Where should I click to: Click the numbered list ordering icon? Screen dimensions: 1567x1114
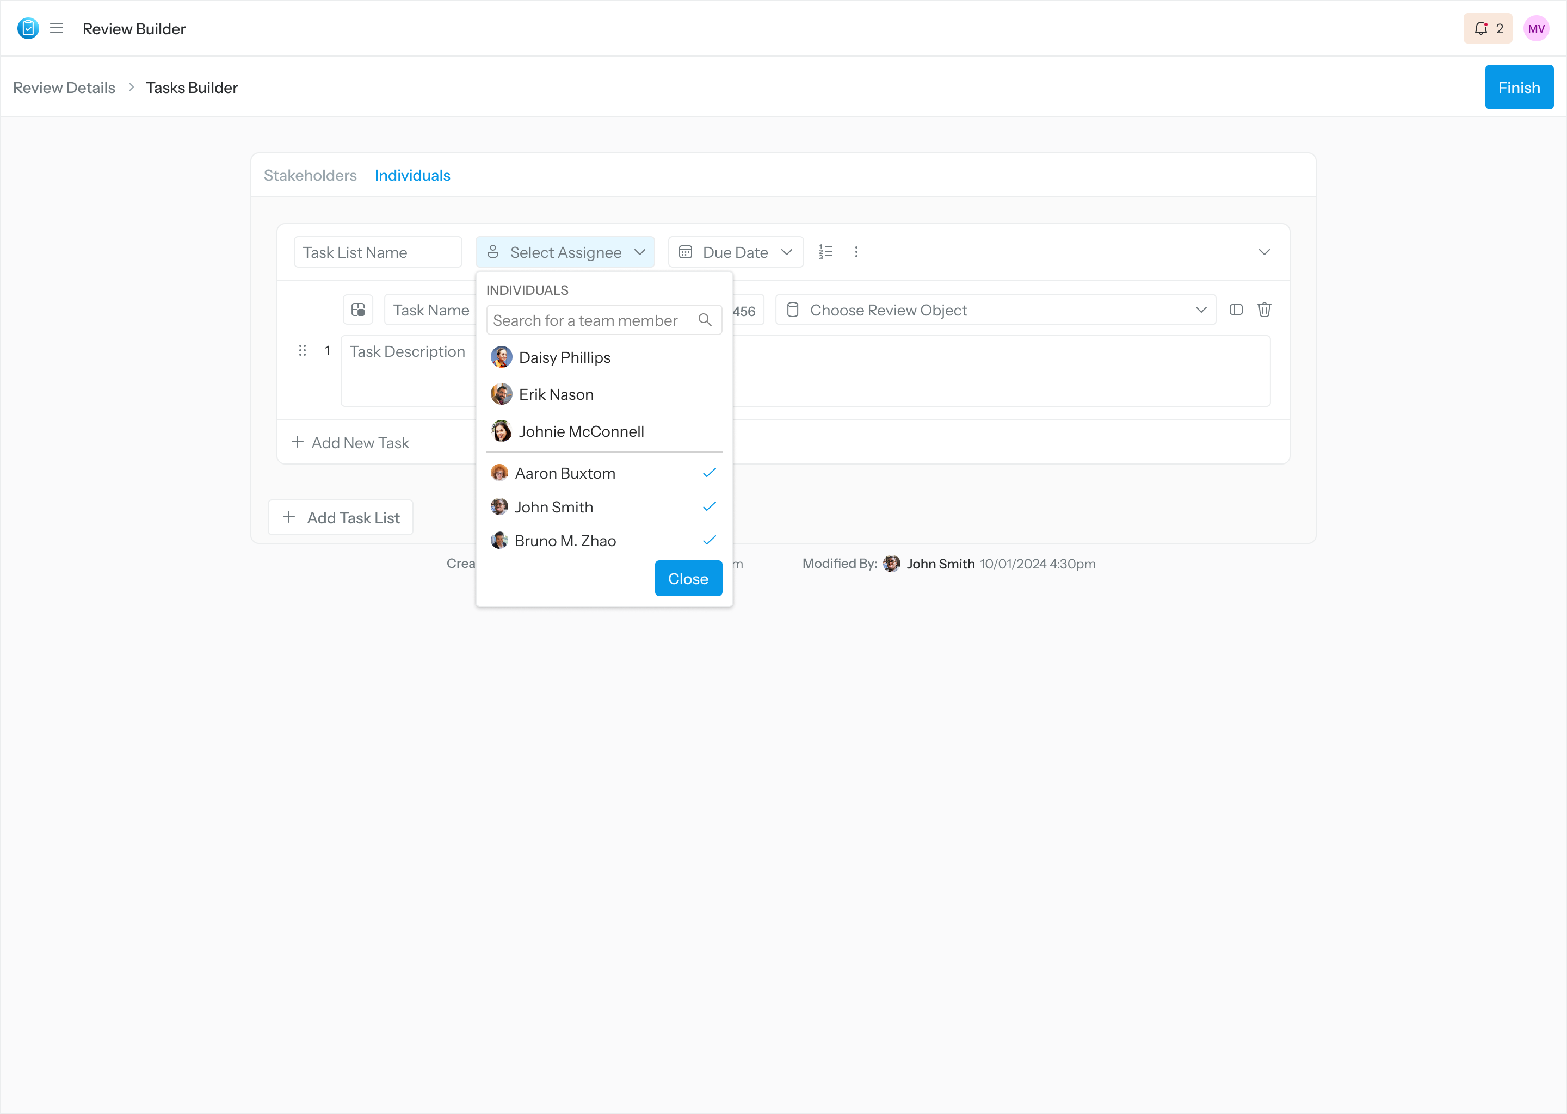tap(825, 252)
